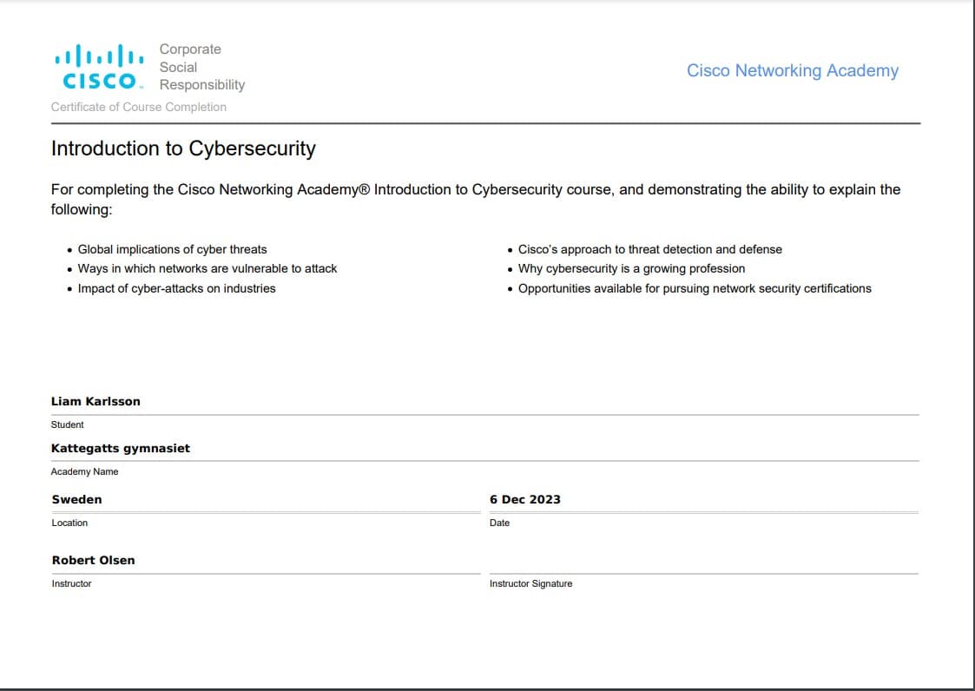Click the Introduction to Cybersecurity title
The image size is (975, 691).
pyautogui.click(x=184, y=148)
